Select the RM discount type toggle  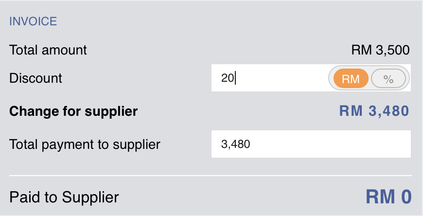351,78
